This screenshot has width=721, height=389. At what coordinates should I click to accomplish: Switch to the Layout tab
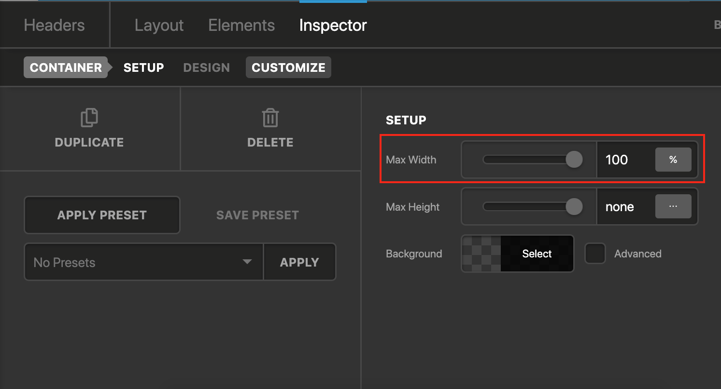[159, 25]
